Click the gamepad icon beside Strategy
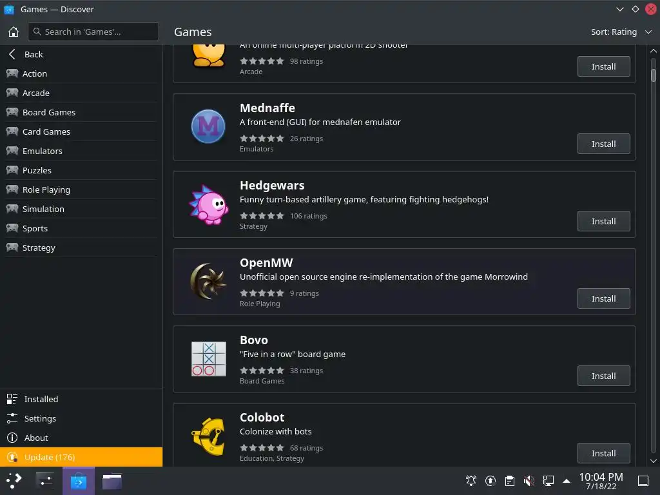 pyautogui.click(x=12, y=248)
